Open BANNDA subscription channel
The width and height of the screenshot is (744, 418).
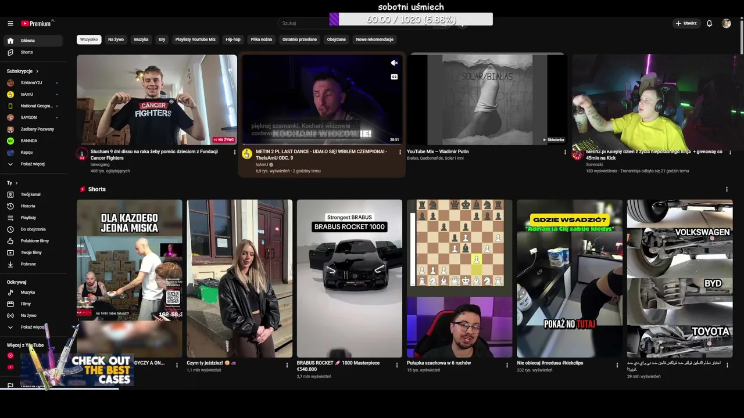[32, 140]
